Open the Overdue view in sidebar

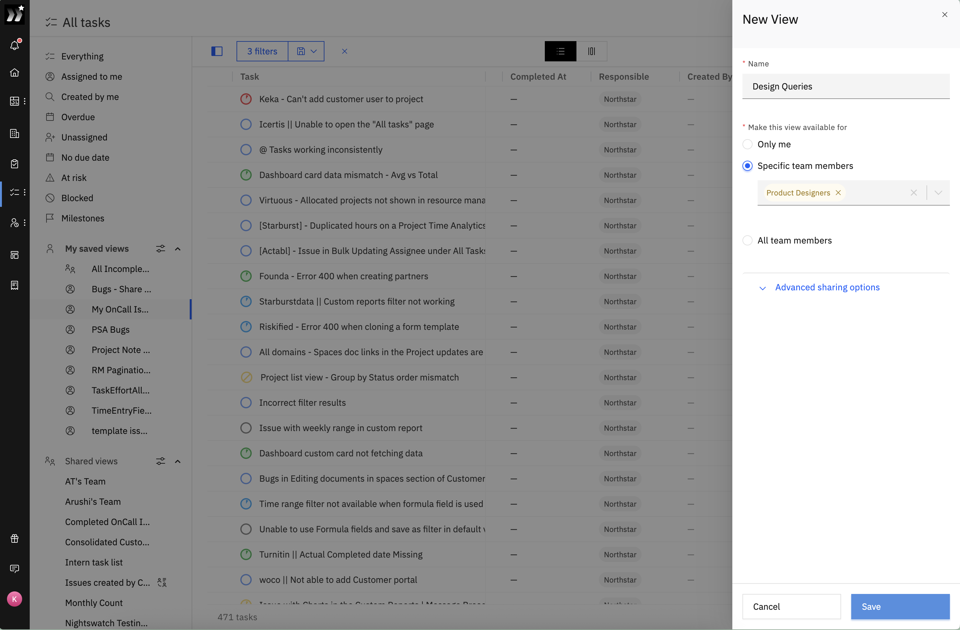78,117
